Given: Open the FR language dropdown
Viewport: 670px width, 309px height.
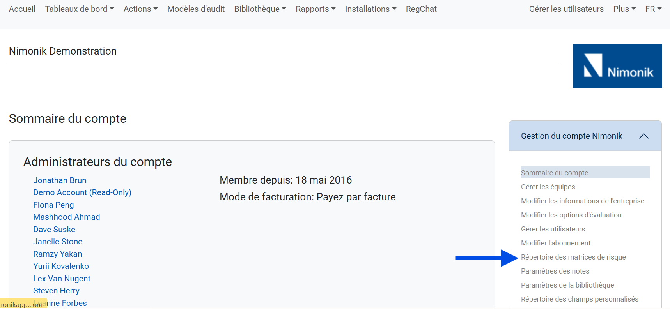Looking at the screenshot, I should (x=653, y=9).
